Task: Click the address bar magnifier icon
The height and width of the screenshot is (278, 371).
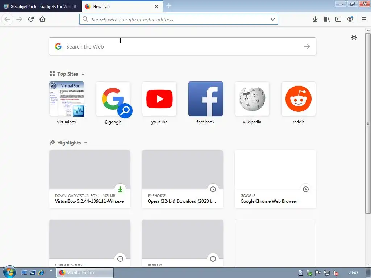Action: (x=86, y=19)
